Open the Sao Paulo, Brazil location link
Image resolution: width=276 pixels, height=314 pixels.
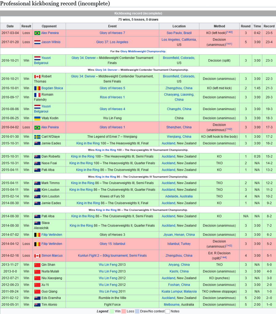pos(179,33)
